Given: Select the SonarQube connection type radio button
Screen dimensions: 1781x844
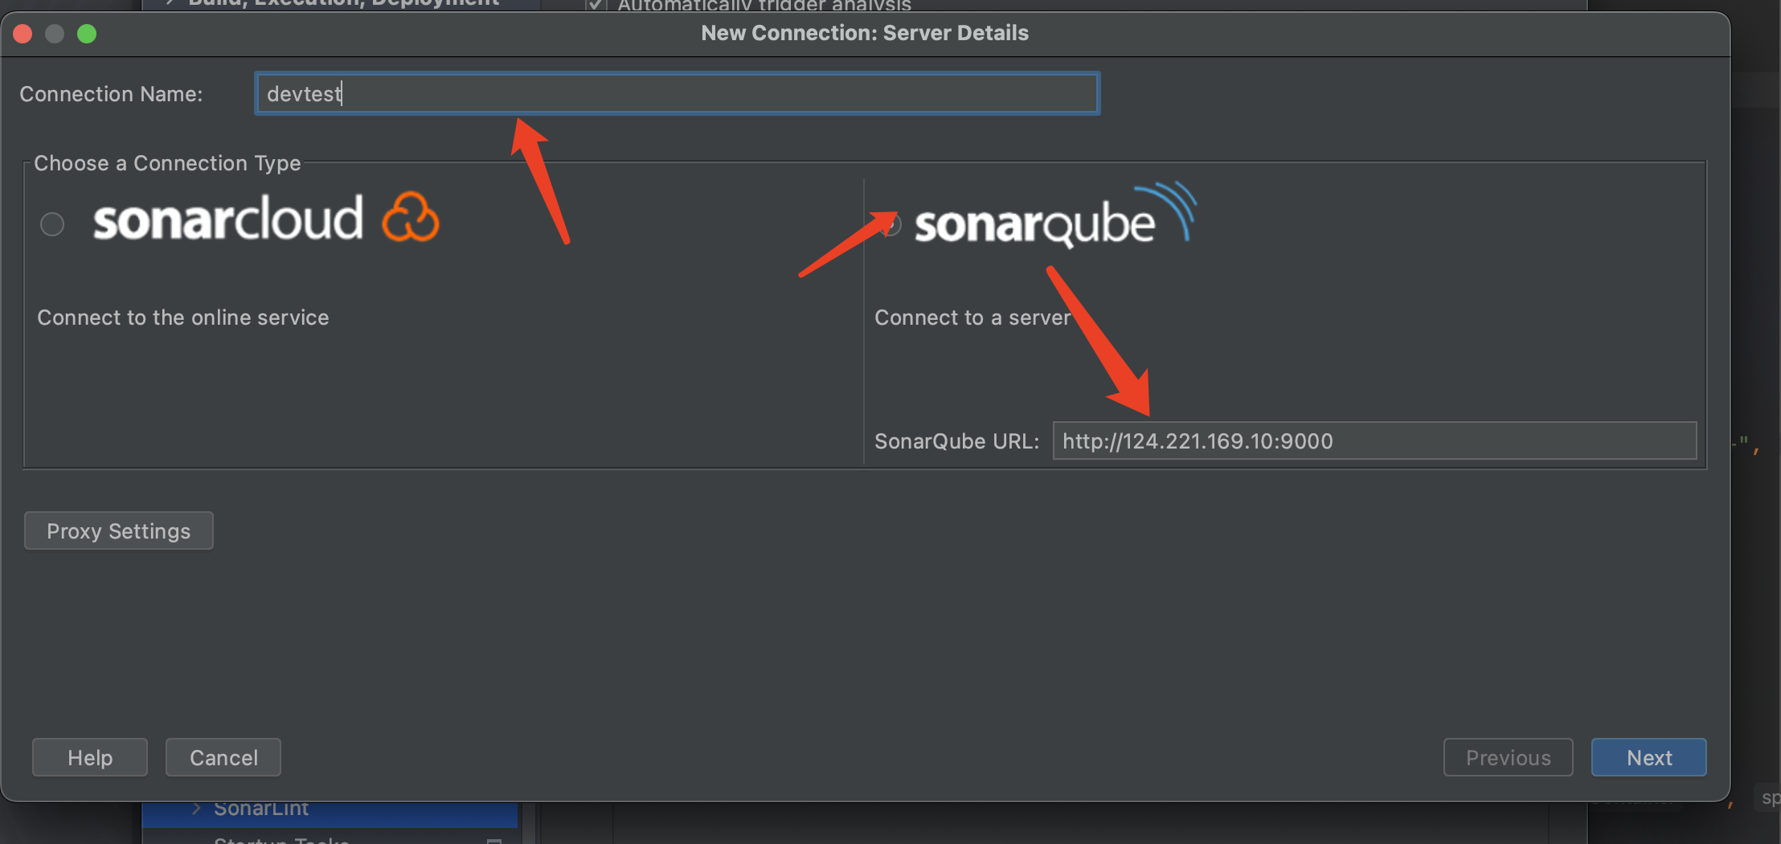Looking at the screenshot, I should click(890, 226).
